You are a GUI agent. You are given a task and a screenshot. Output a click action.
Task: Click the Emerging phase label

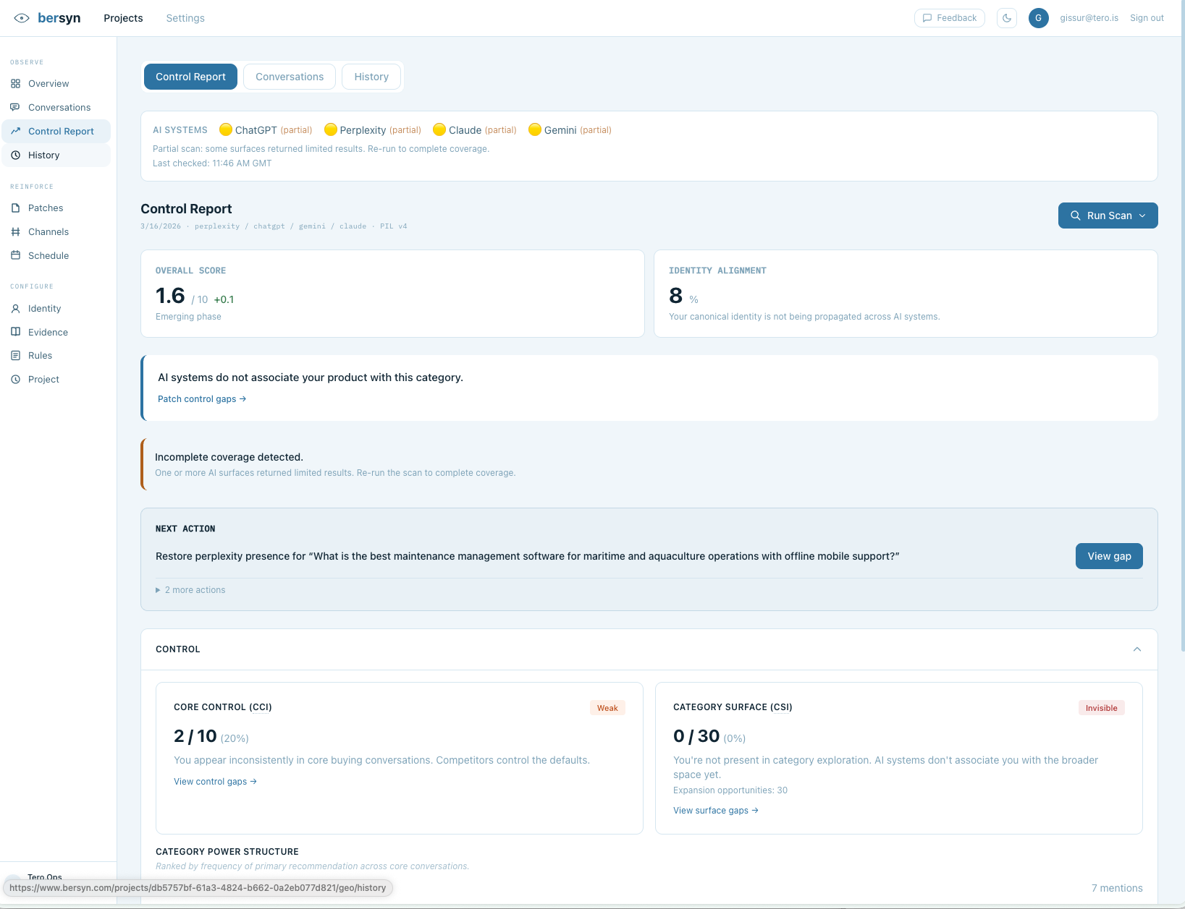click(x=188, y=317)
